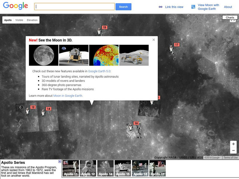Click the lunar rover image in popup
239x179 pixels.
[134, 55]
